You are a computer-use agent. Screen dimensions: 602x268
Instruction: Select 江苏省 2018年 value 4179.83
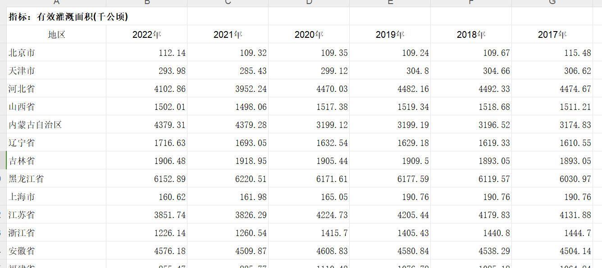[x=494, y=215]
